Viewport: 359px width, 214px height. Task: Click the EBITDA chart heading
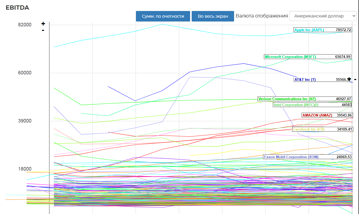coord(17,8)
